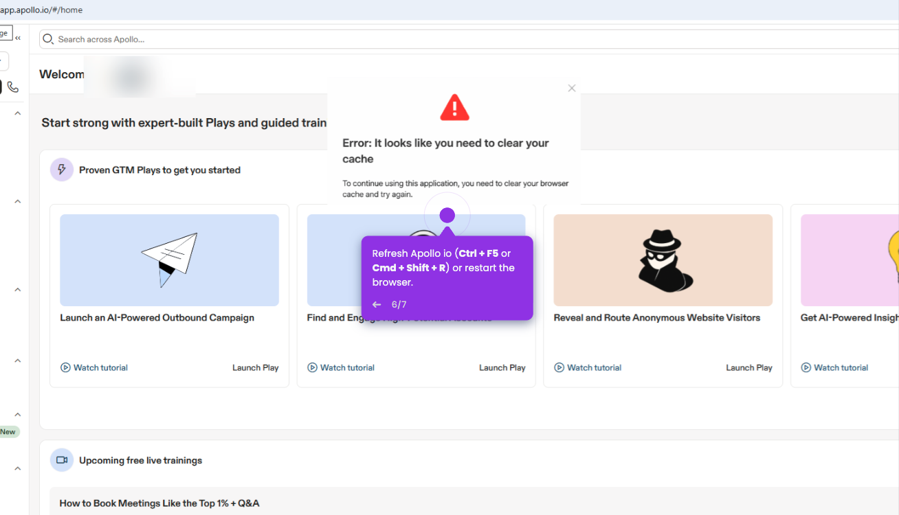Screen dimensions: 899x515
Task: Click the error heading about clearing cache
Action: 446,151
